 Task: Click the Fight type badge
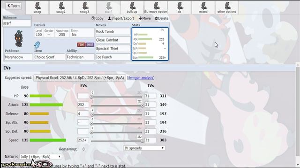tap(81, 45)
